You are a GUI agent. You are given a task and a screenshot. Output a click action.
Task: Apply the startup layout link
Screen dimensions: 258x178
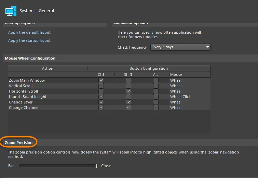coord(29,41)
